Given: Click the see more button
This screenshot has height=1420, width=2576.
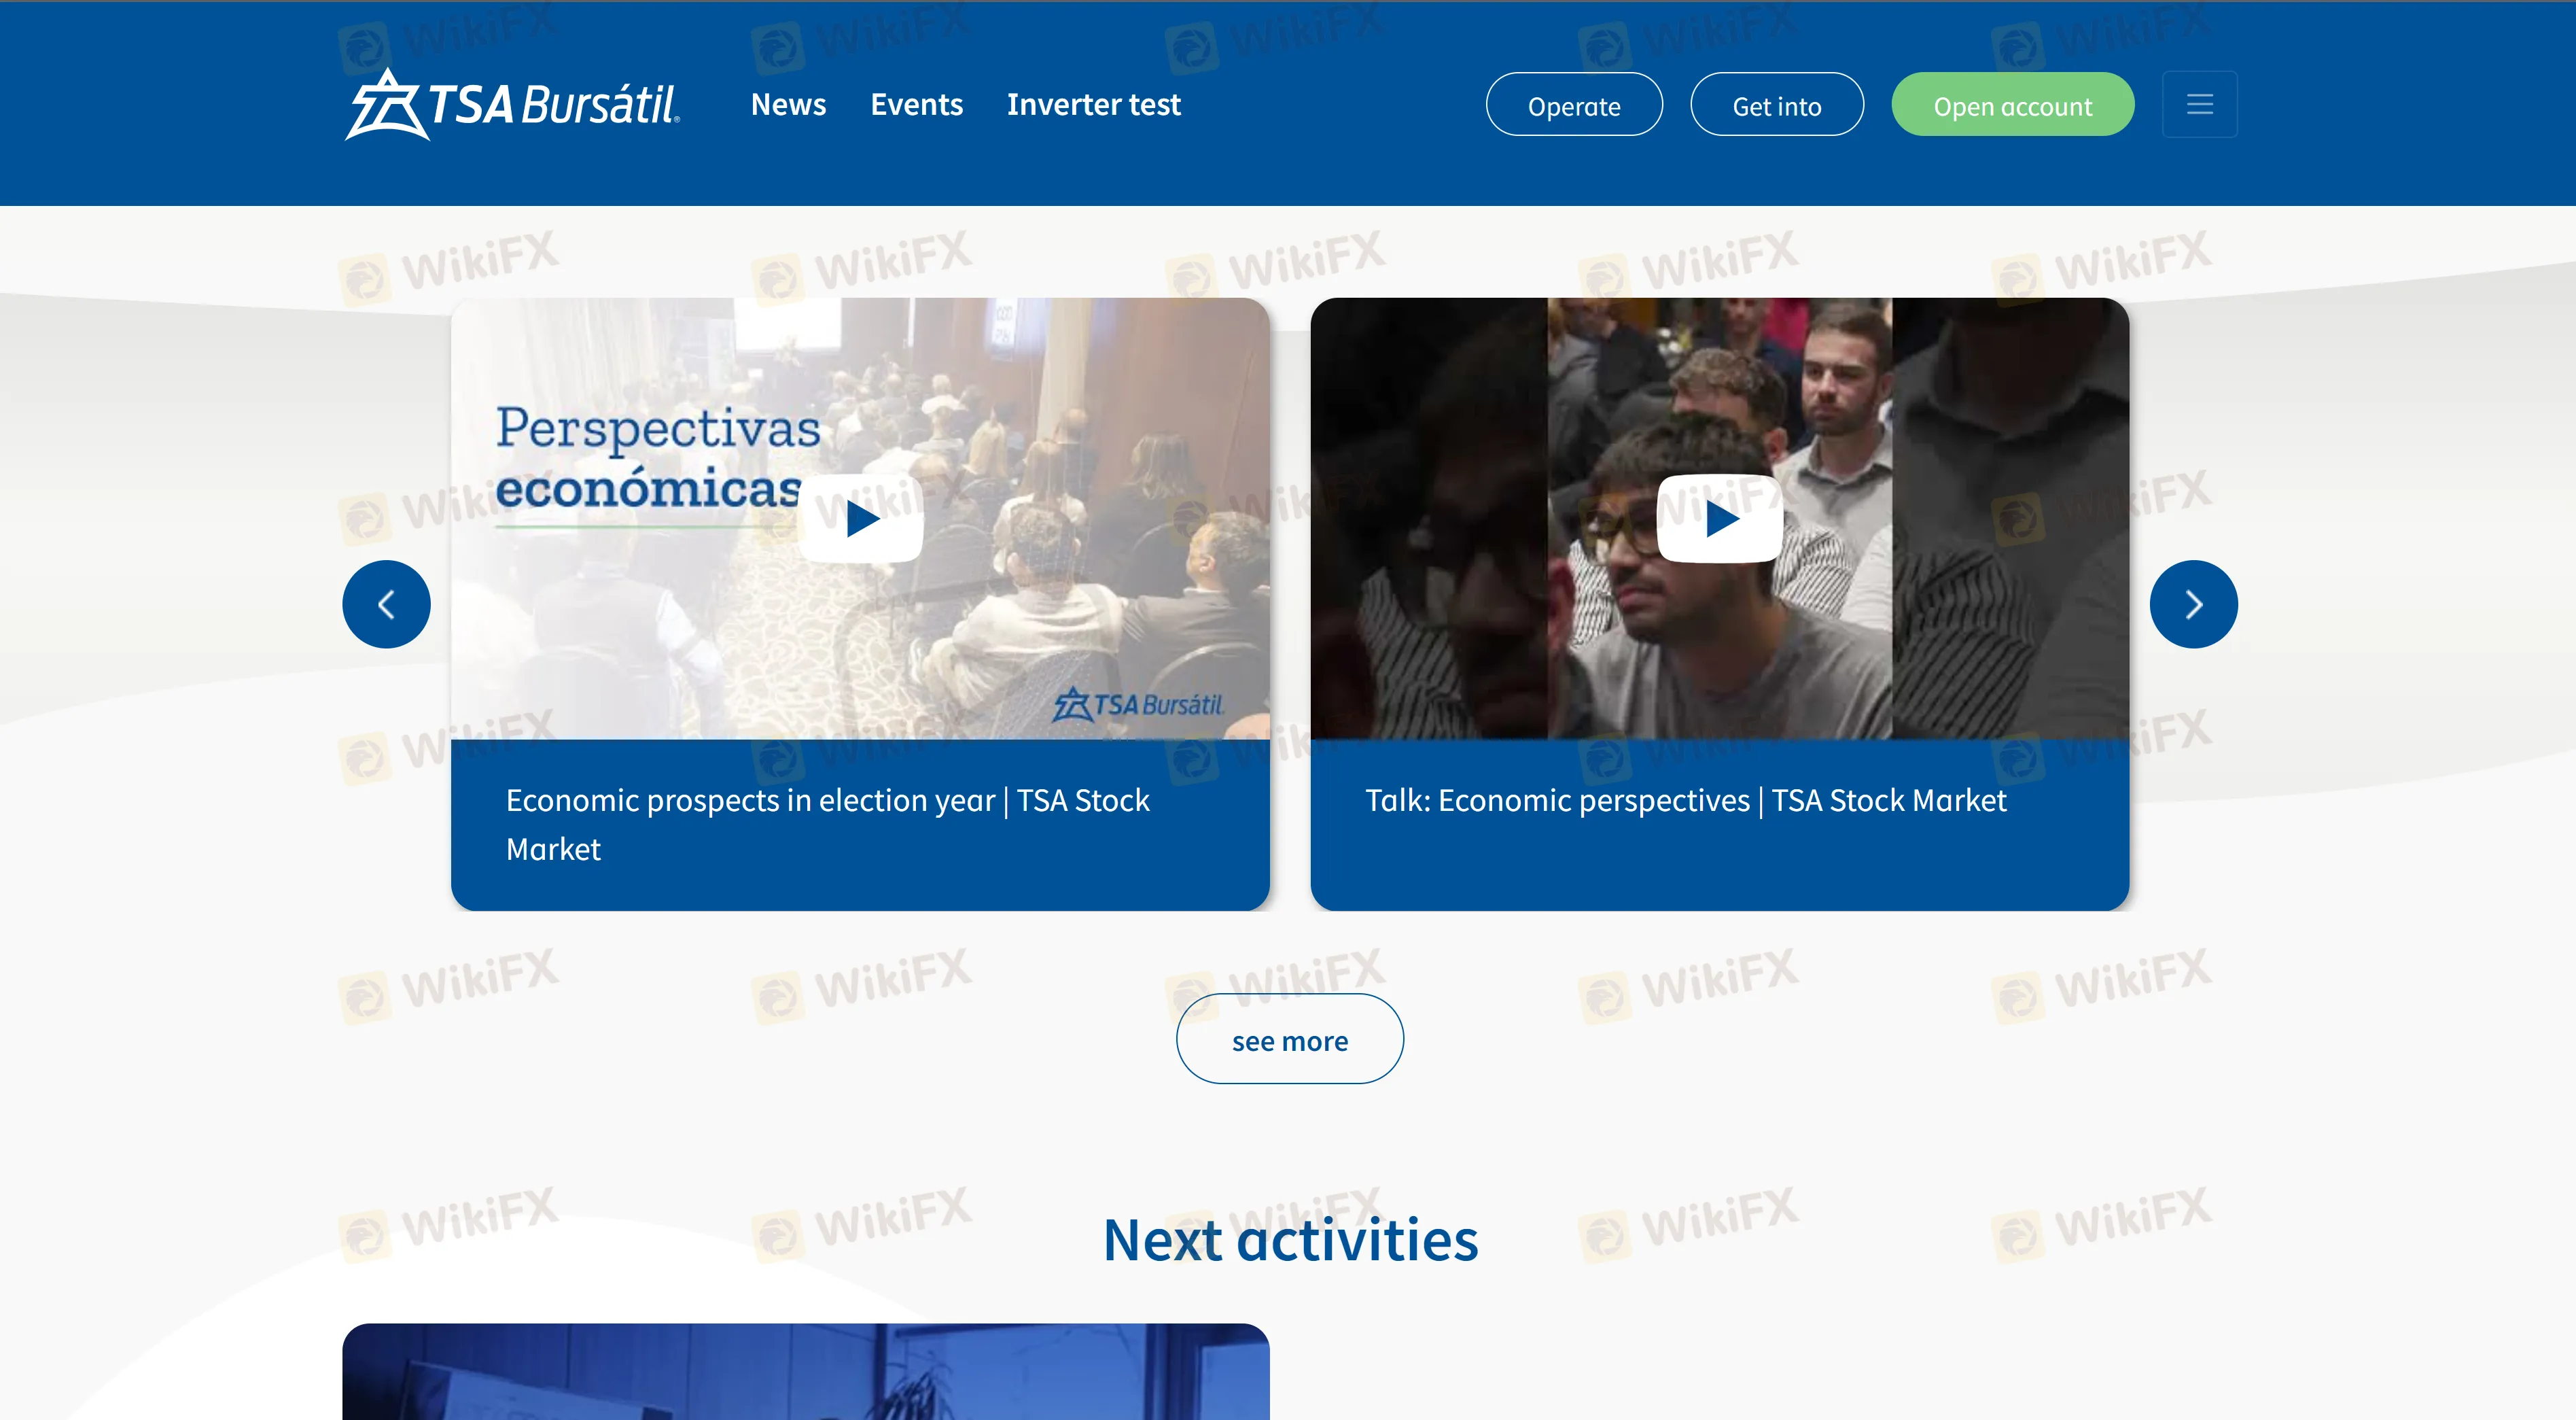Looking at the screenshot, I should (x=1289, y=1040).
